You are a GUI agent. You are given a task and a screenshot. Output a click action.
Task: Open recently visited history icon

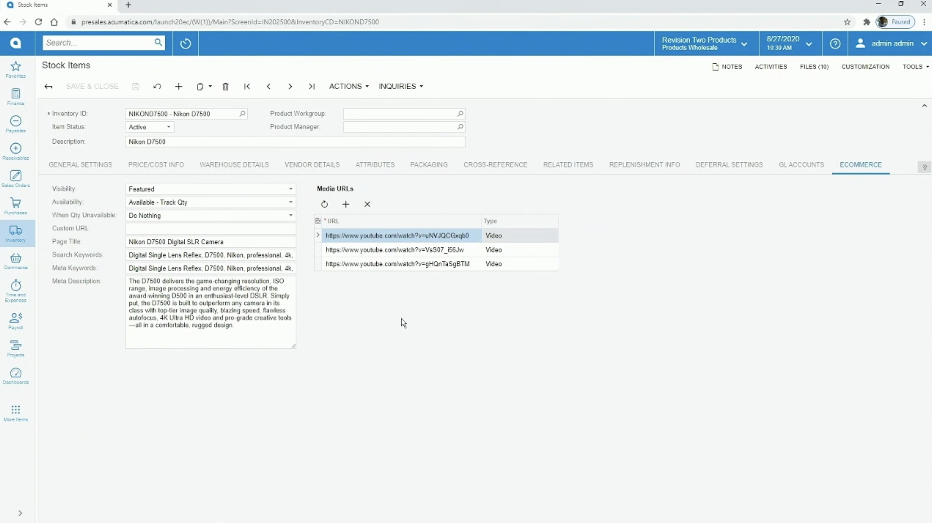(185, 43)
